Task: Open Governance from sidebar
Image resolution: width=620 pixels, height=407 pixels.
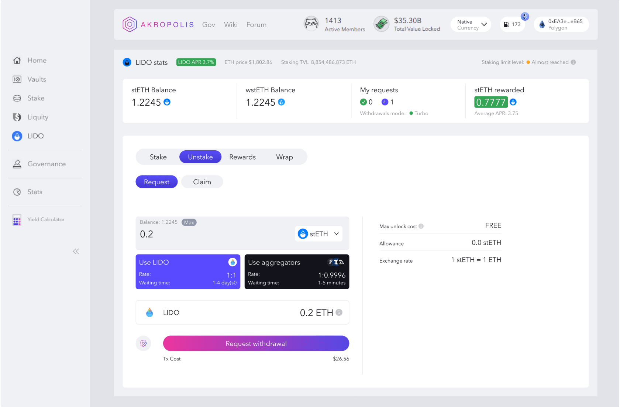Action: pos(39,164)
